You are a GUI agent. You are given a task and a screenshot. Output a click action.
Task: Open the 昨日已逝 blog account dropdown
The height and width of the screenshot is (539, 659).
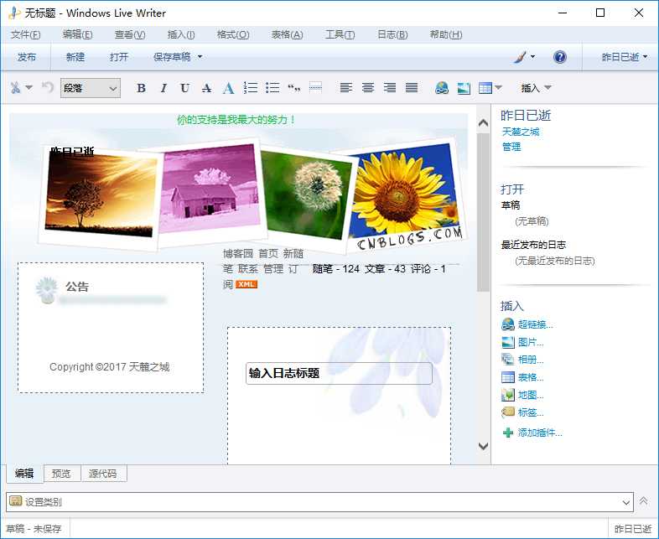[x=625, y=57]
